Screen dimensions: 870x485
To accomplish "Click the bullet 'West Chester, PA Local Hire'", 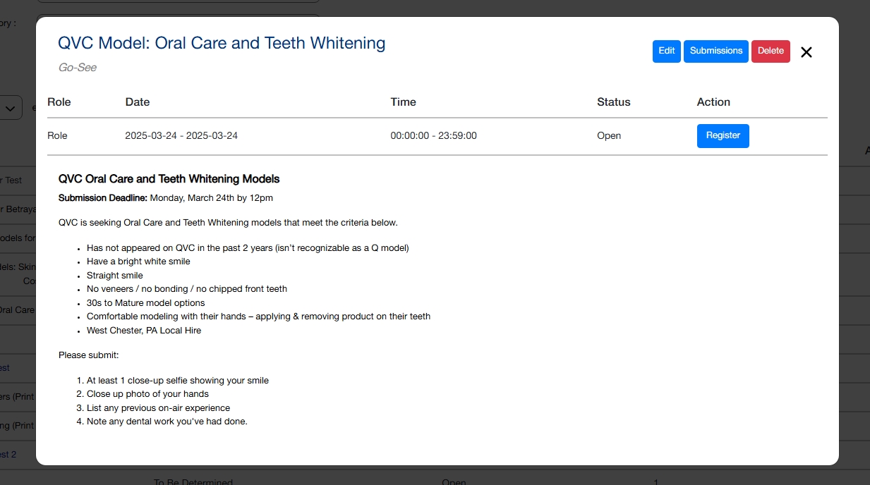I will pos(144,331).
